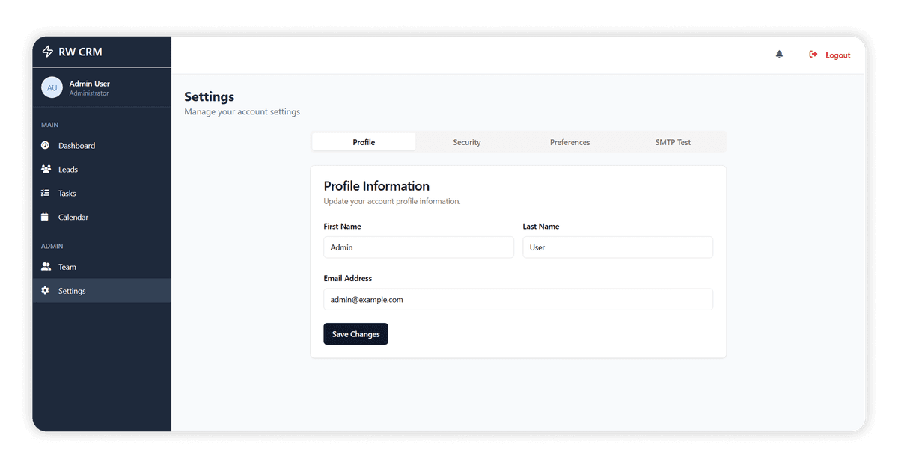This screenshot has width=898, height=468.
Task: Click into the Last Name field
Action: 617,247
